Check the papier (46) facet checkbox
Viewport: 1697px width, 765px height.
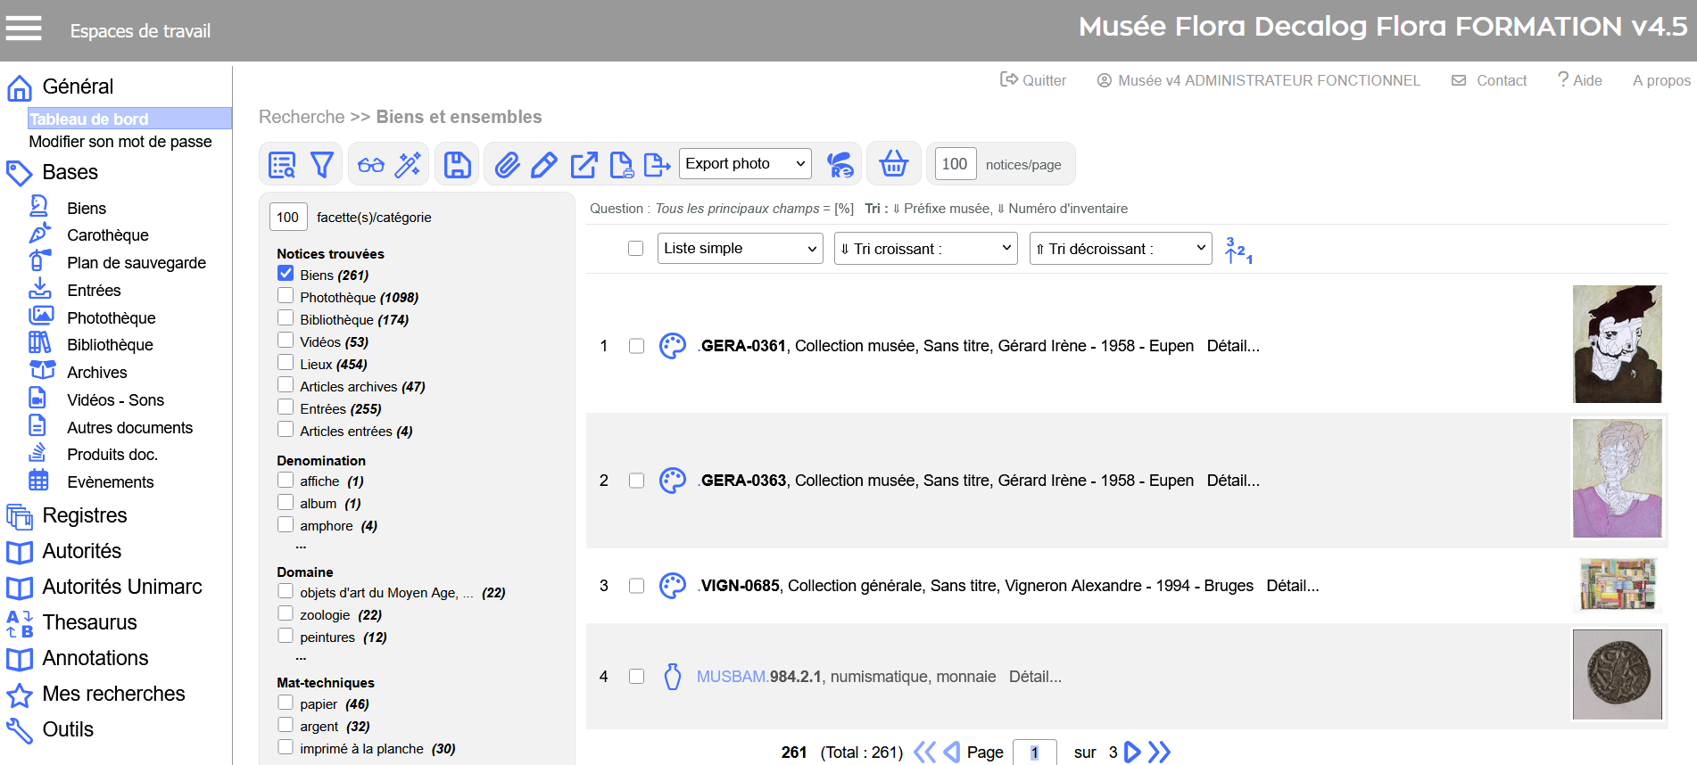[286, 703]
